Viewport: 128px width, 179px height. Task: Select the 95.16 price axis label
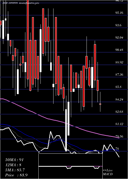coord(119,13)
